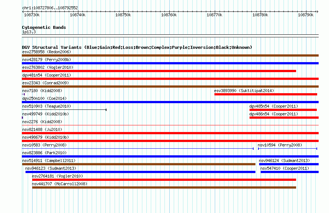Click the brown esv23343 complex bar
Viewport: 329px width, 213px height.
point(170,87)
